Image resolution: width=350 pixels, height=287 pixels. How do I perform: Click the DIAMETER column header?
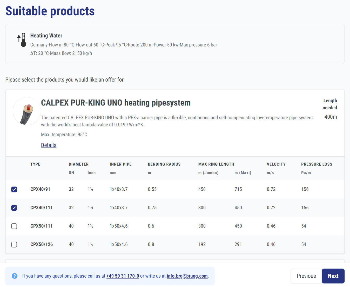click(79, 164)
